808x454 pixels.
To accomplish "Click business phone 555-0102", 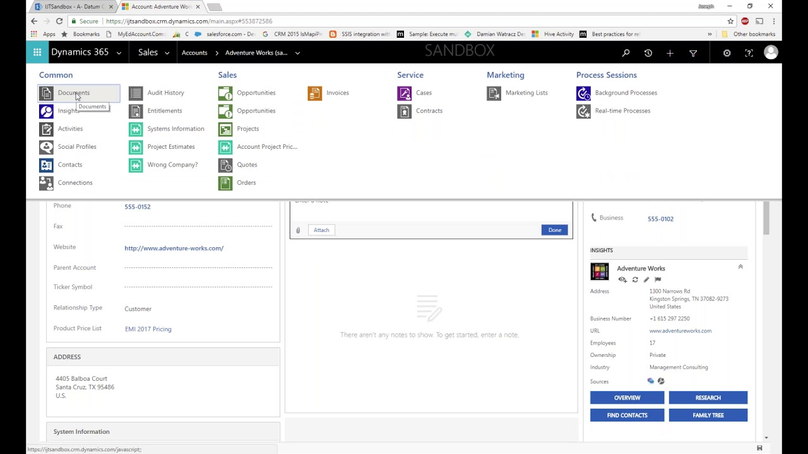I will point(660,219).
